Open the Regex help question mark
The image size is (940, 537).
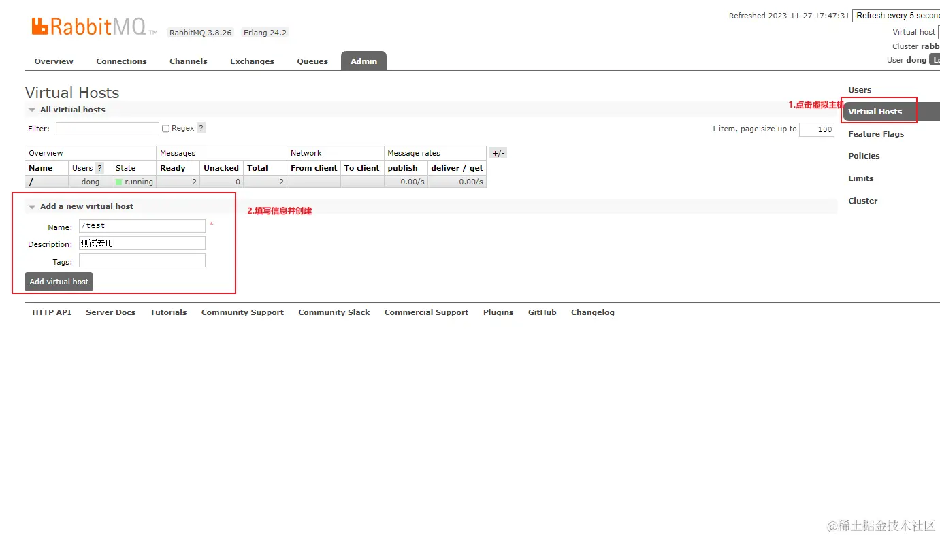pyautogui.click(x=201, y=128)
